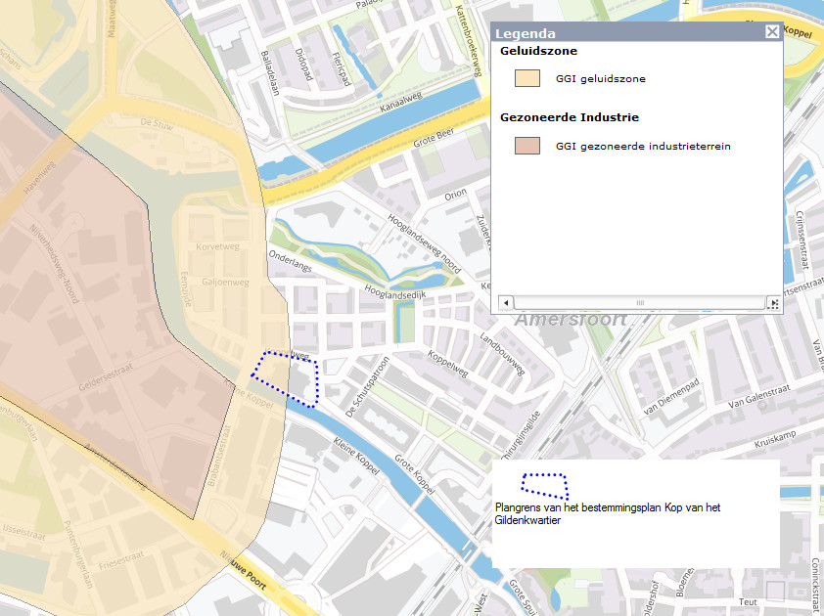
Task: Click the Brabantsestraat street label
Action: 219,456
